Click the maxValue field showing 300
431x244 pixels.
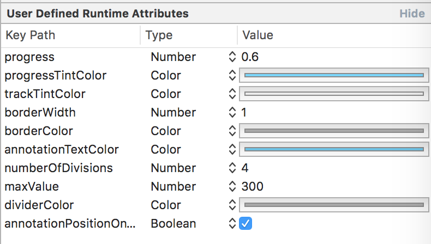253,186
